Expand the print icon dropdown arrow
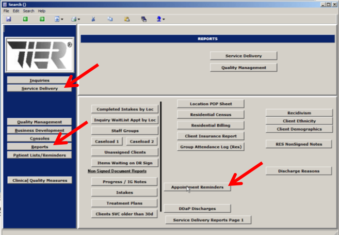339x235 pixels. click(78, 20)
